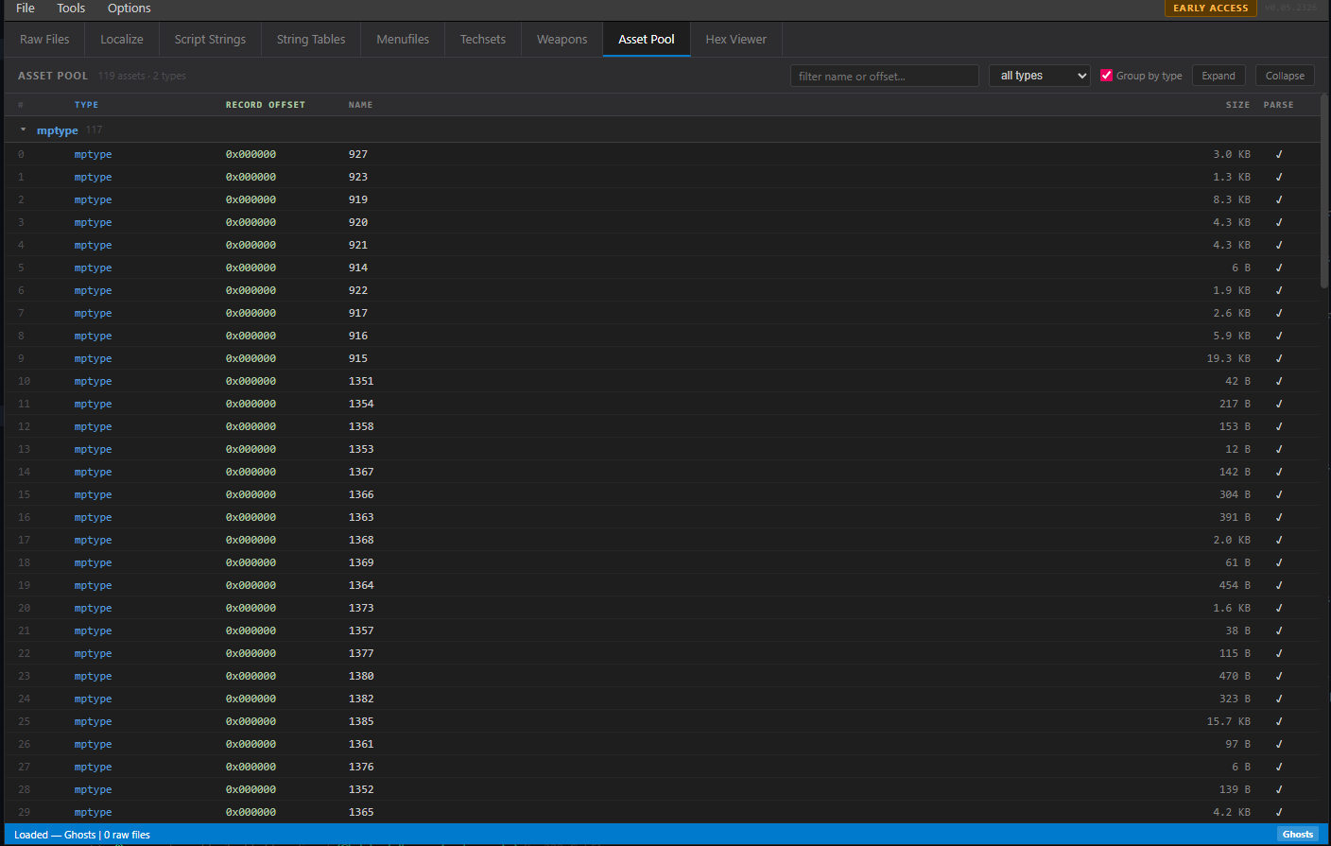Click the 15.7 KB size value
Image resolution: width=1331 pixels, height=846 pixels.
pyautogui.click(x=1228, y=721)
